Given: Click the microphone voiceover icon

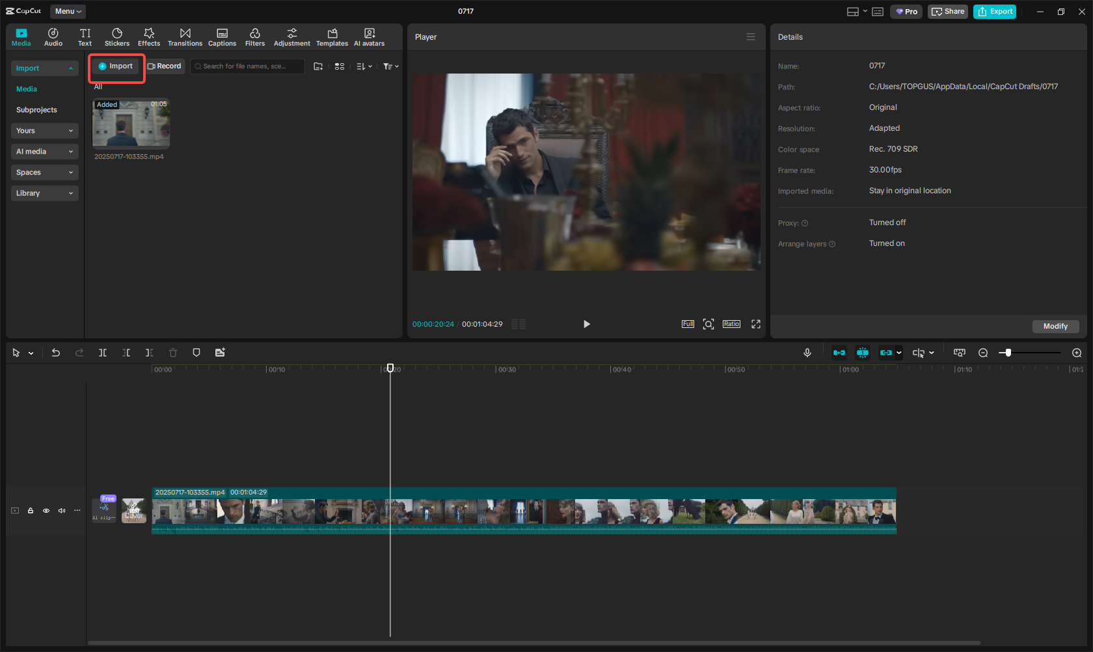Looking at the screenshot, I should click(x=807, y=353).
